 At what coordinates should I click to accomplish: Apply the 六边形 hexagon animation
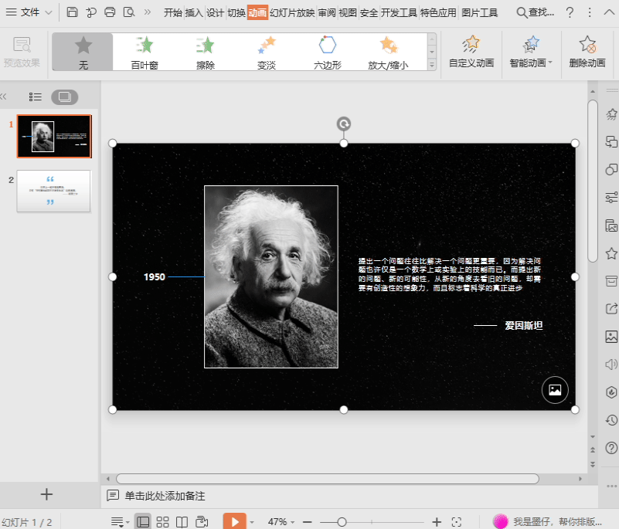point(327,52)
